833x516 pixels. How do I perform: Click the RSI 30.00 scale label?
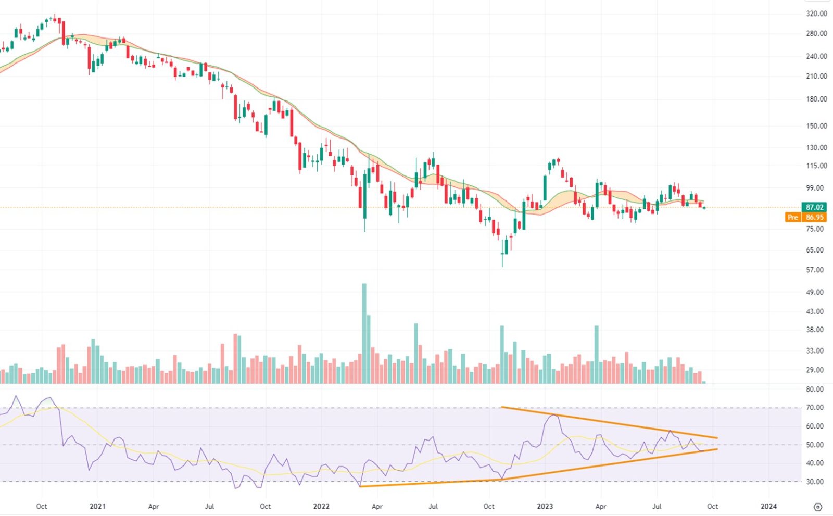click(x=815, y=482)
